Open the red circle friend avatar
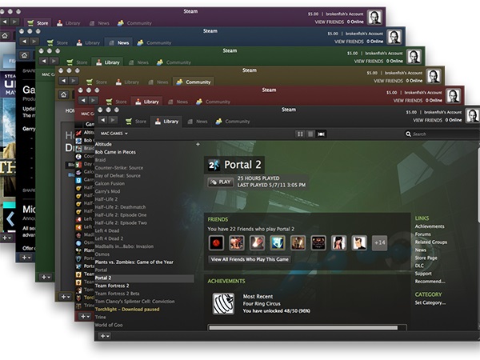The image size is (480, 360). coord(216,242)
